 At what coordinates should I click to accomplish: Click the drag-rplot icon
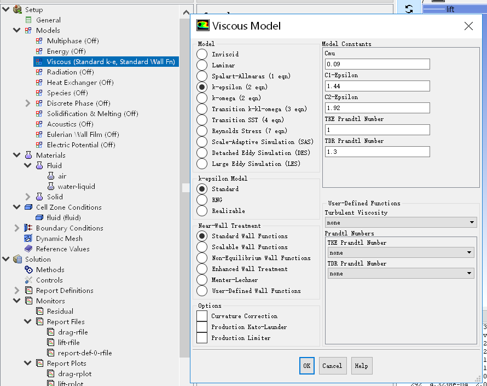click(51, 373)
